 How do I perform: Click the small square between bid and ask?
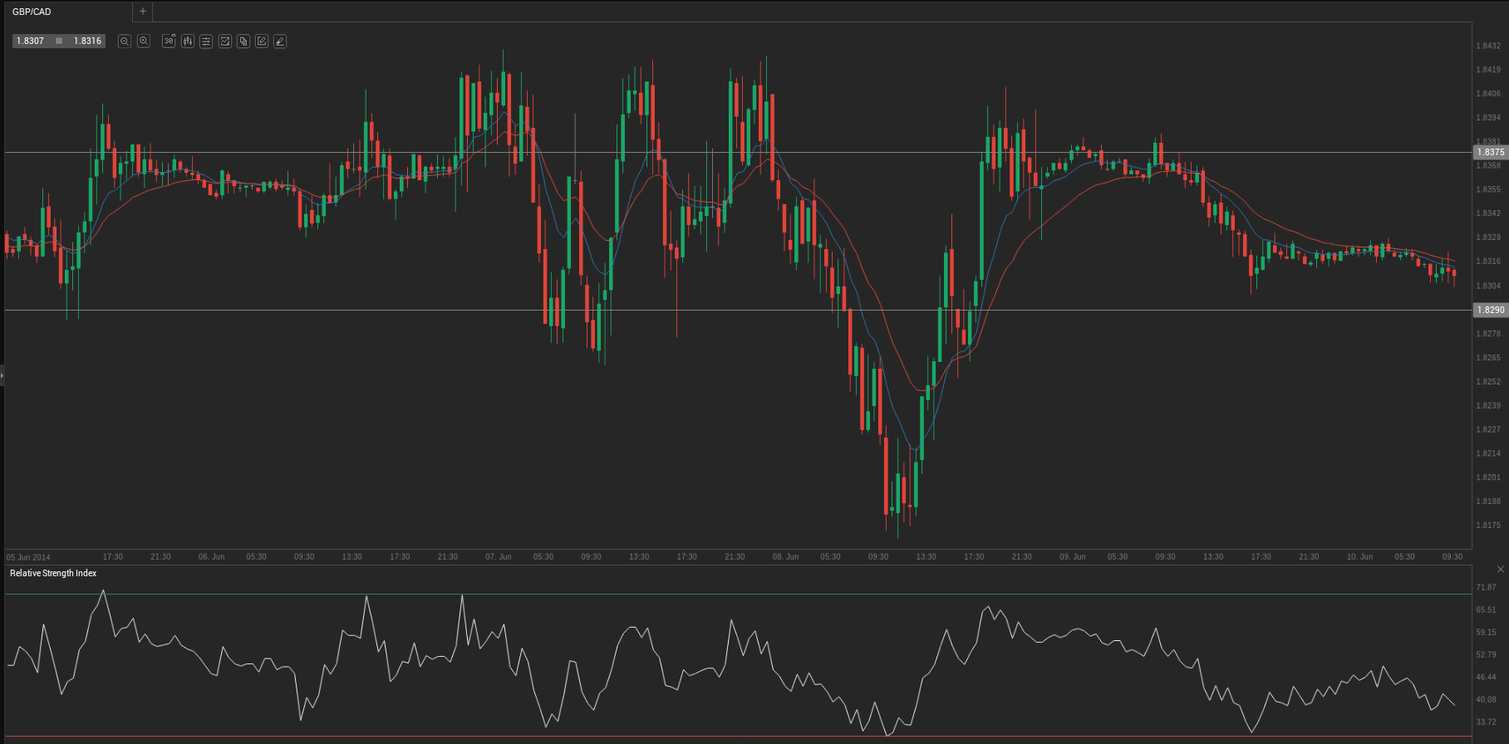59,41
